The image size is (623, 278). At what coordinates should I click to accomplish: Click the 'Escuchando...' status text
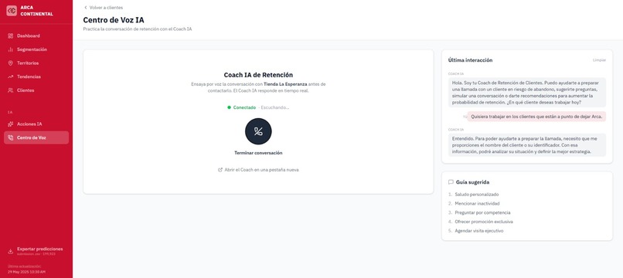click(275, 107)
